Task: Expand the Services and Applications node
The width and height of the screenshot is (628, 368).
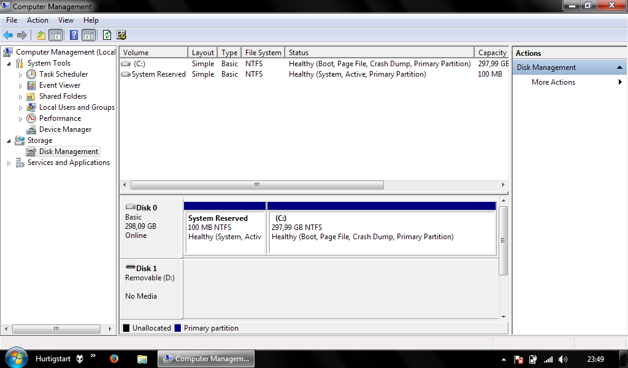Action: 9,163
